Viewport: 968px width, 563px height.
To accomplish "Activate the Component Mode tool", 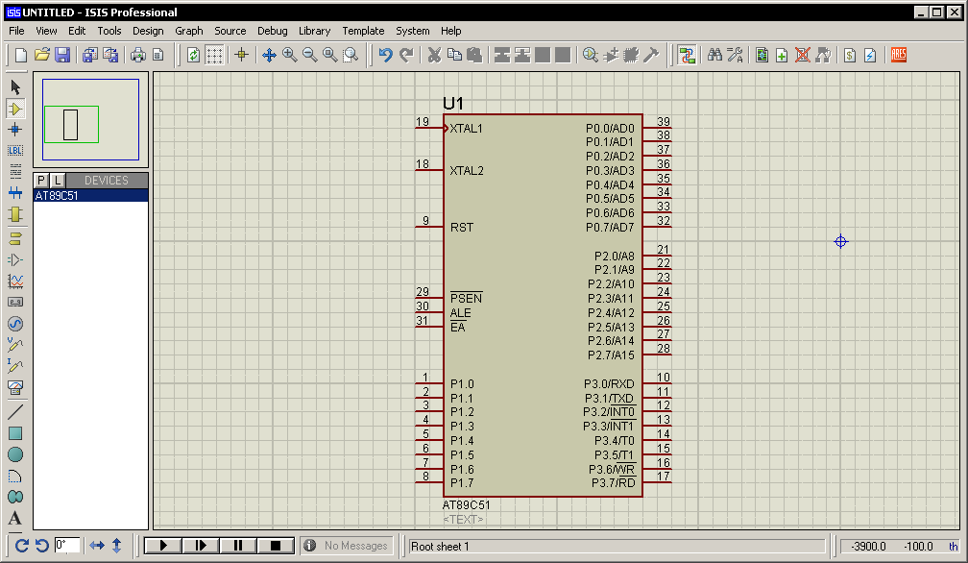I will pos(15,109).
